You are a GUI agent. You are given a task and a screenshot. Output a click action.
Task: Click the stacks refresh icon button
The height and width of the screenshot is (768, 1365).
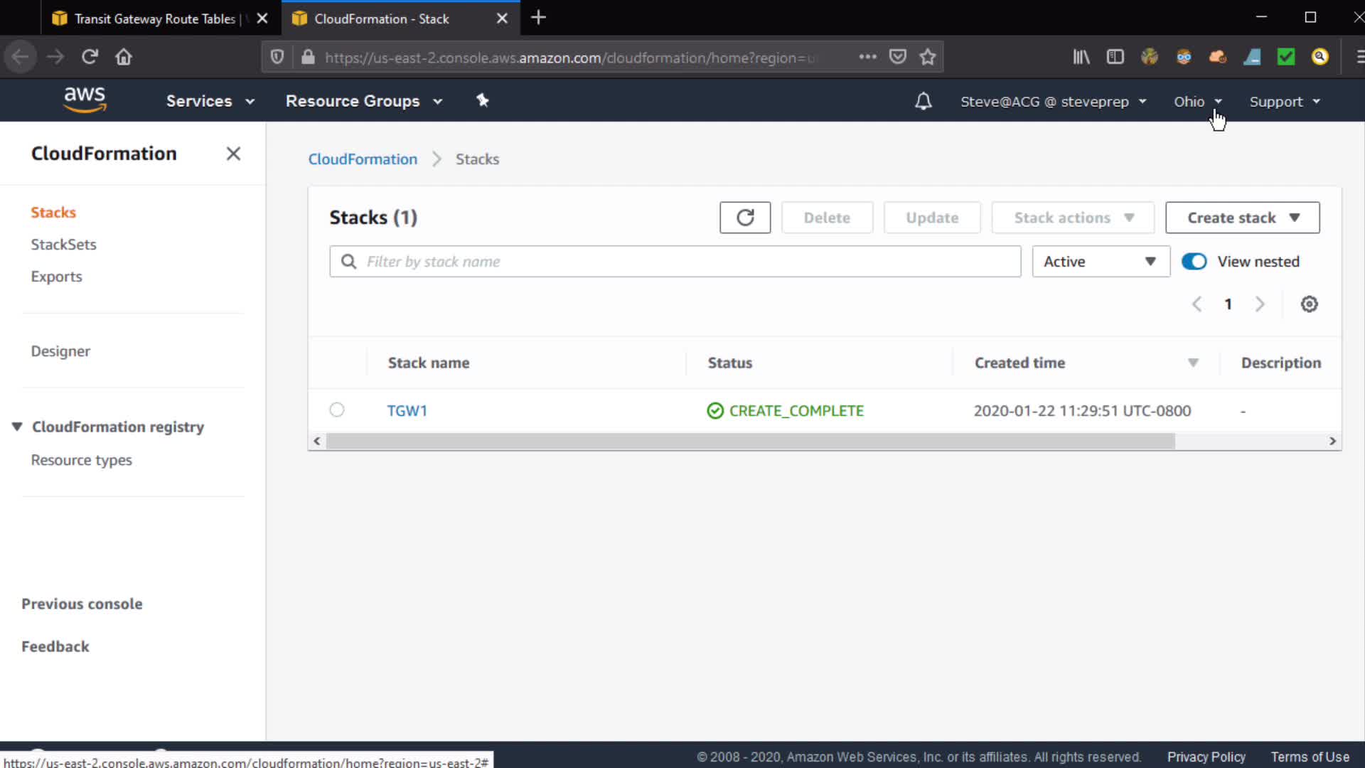[x=744, y=218]
